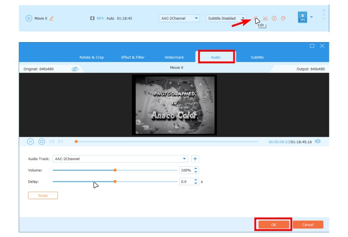
Task: Click the Cancel button
Action: pos(308,224)
